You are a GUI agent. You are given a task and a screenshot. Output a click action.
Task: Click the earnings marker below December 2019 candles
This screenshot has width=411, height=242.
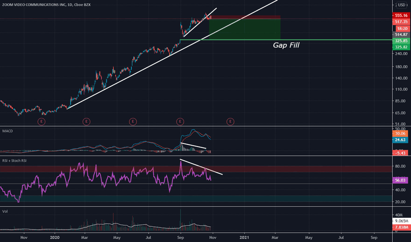(x=41, y=121)
